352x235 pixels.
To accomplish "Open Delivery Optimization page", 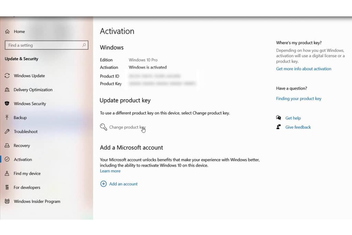I will (x=33, y=90).
